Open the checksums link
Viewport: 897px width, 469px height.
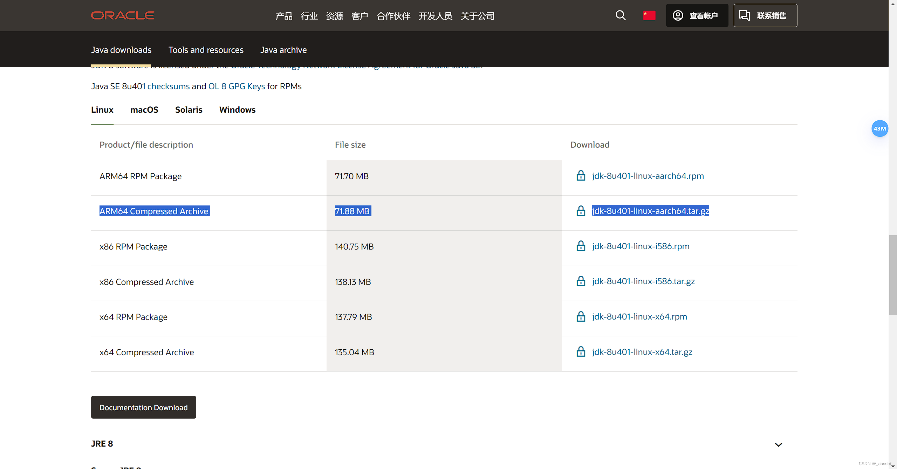[168, 86]
